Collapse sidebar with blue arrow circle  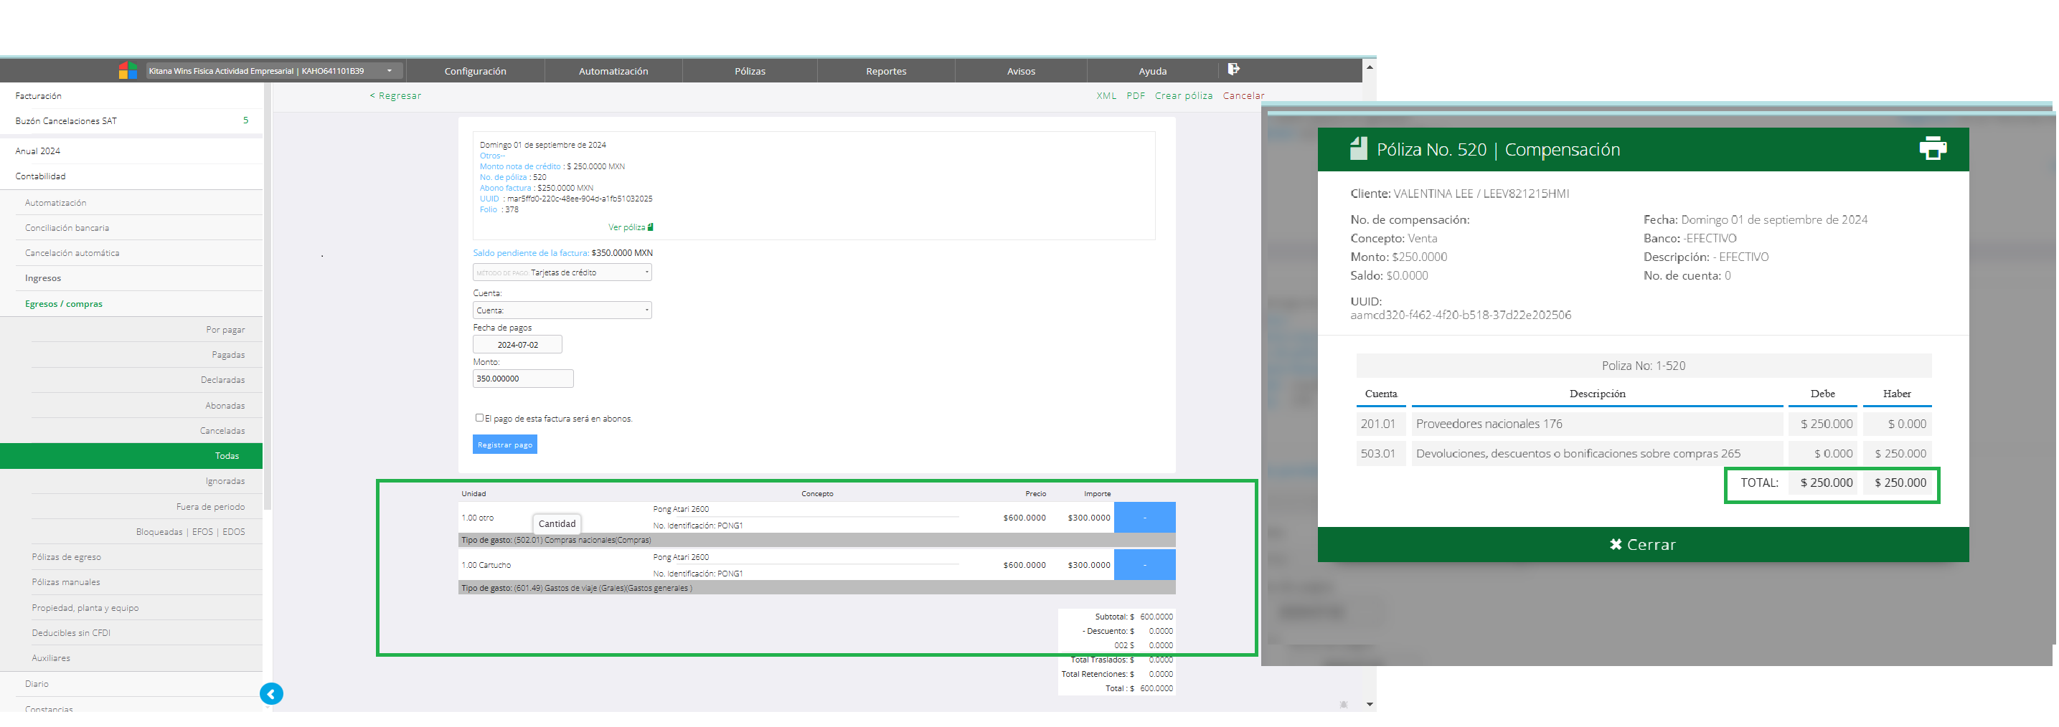(x=271, y=693)
